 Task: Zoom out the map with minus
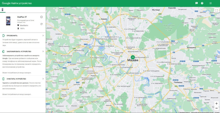[216, 108]
